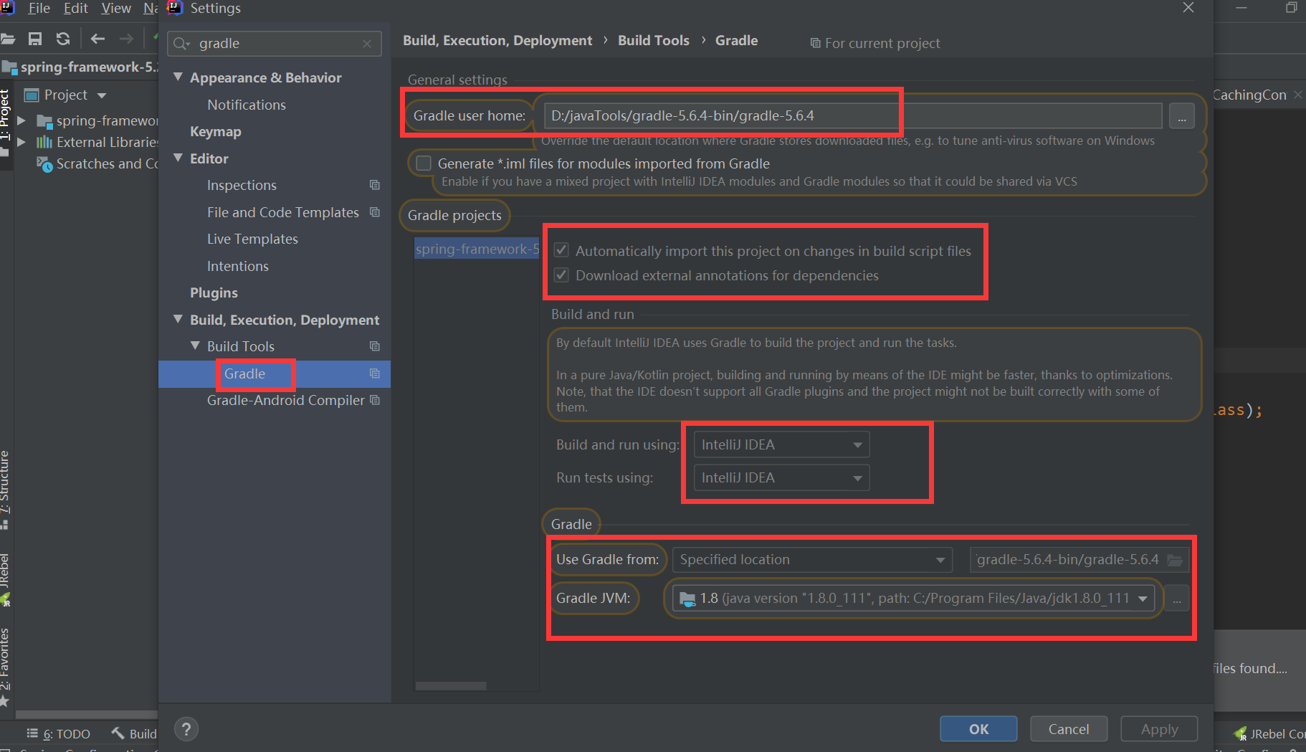This screenshot has width=1306, height=752.
Task: Expand the External Libraries node in Project
Action: [22, 142]
